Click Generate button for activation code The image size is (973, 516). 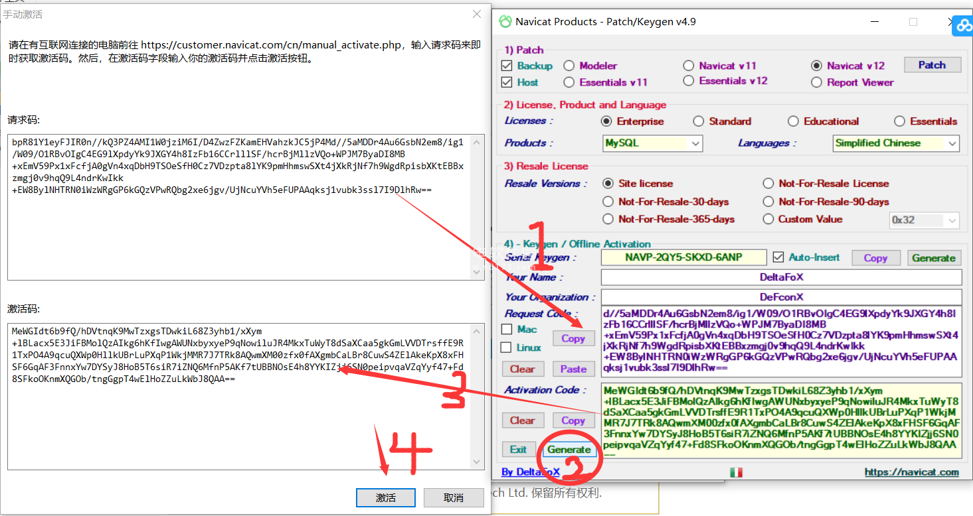(x=569, y=449)
